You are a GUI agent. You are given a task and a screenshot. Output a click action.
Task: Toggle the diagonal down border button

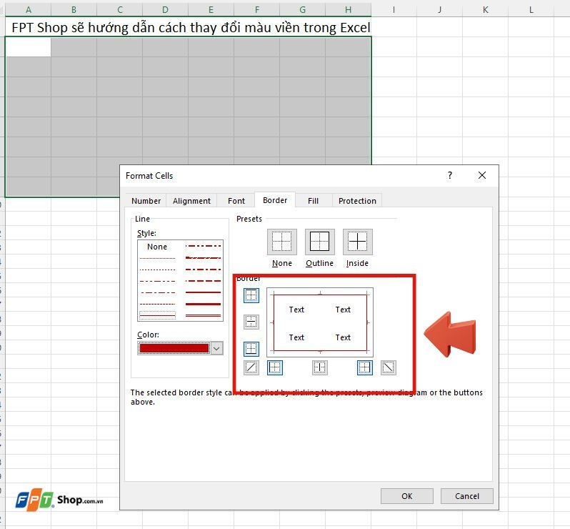pos(389,367)
